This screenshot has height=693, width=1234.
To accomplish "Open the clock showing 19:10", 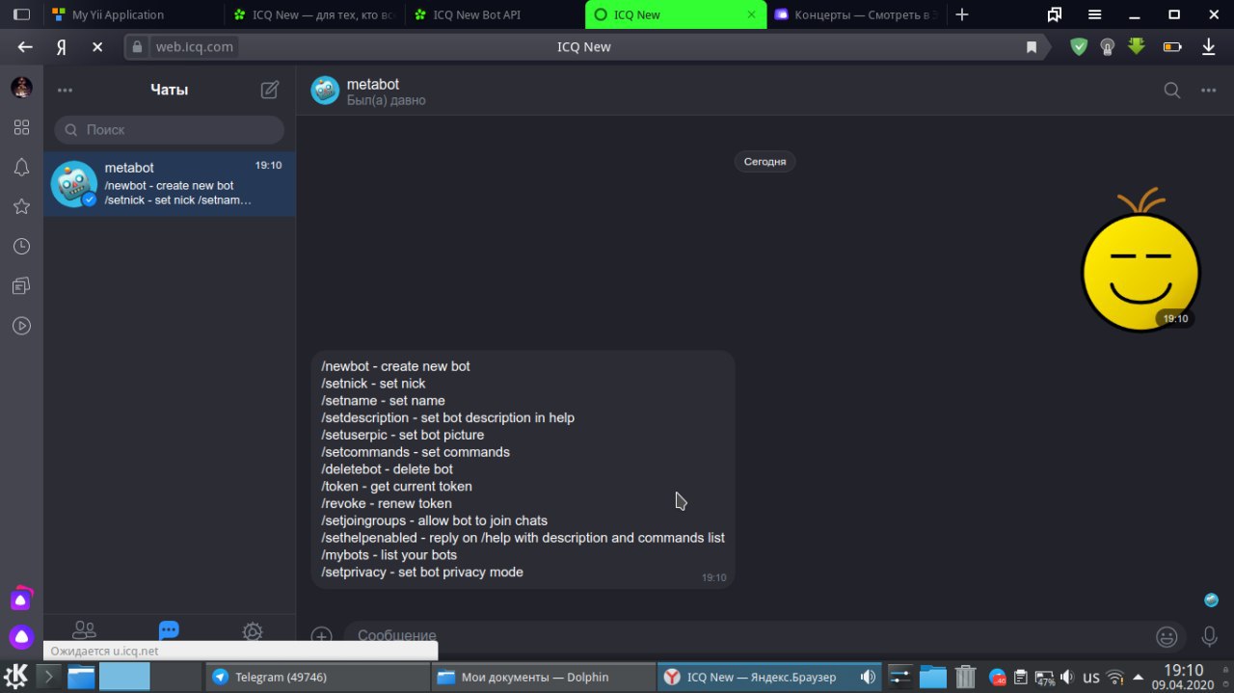I will click(x=1183, y=677).
